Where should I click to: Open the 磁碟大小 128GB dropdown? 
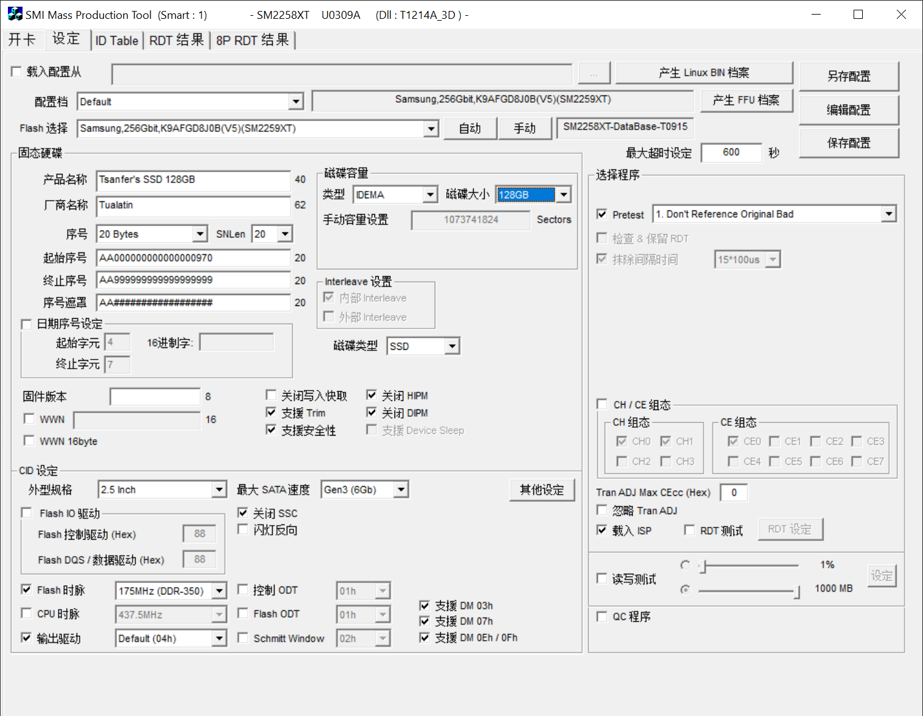[x=564, y=195]
